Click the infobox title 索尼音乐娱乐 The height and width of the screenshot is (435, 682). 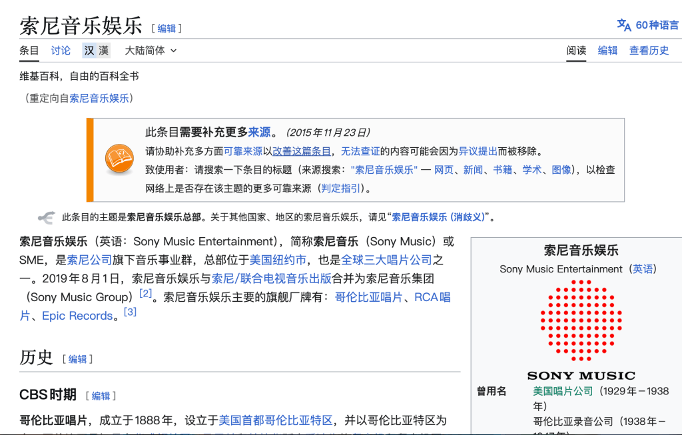[581, 250]
